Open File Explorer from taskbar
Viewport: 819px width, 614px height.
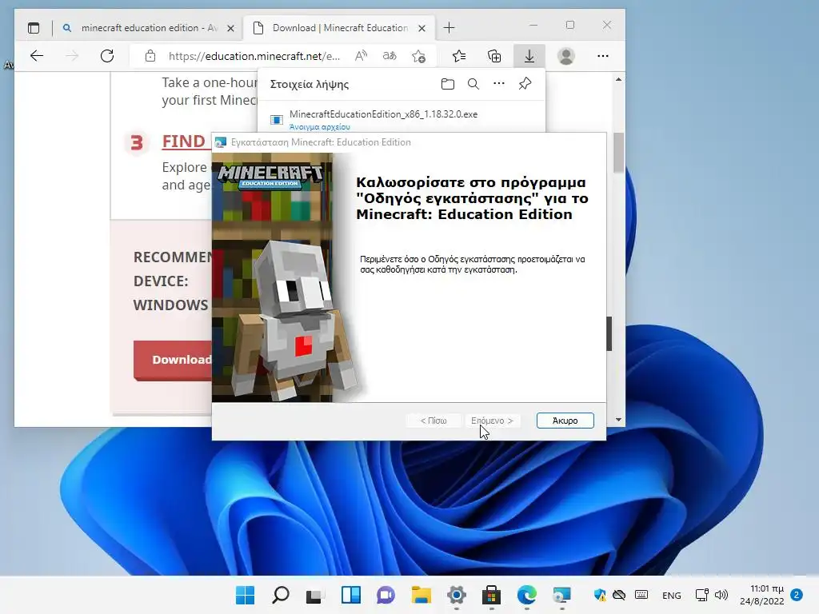pos(421,595)
